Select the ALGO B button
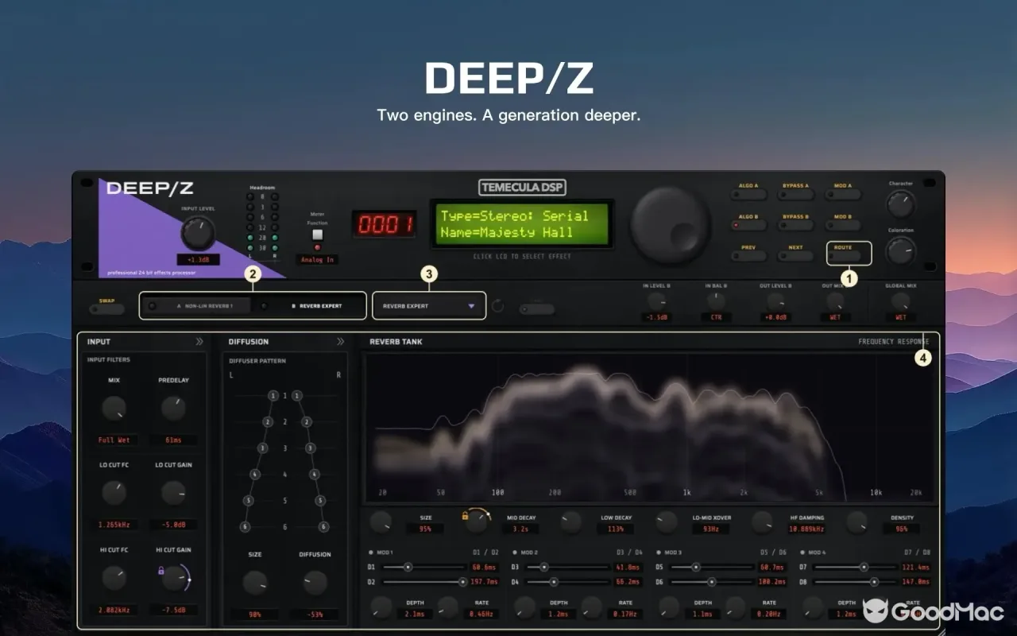The width and height of the screenshot is (1017, 636). coord(748,226)
